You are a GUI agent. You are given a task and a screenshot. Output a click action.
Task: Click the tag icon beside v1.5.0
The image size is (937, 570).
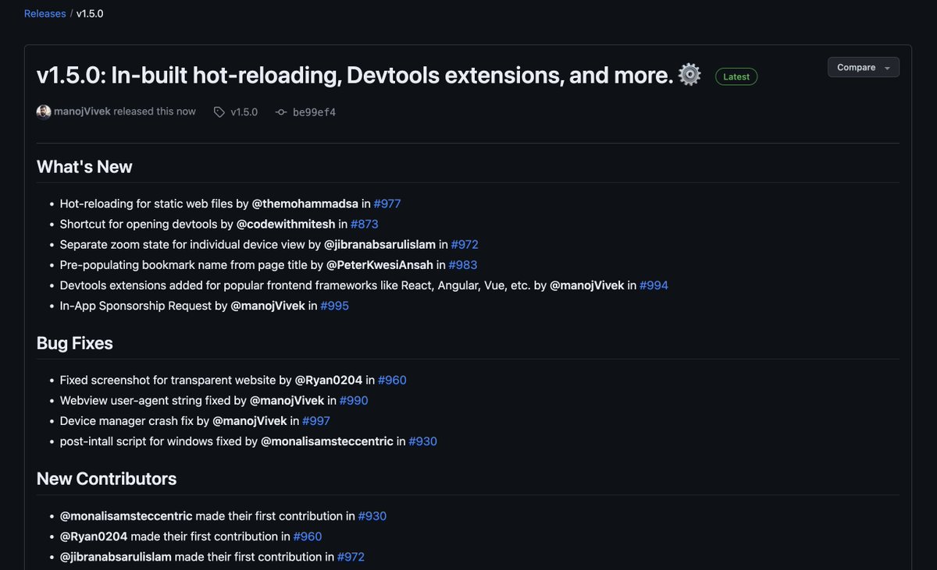219,112
